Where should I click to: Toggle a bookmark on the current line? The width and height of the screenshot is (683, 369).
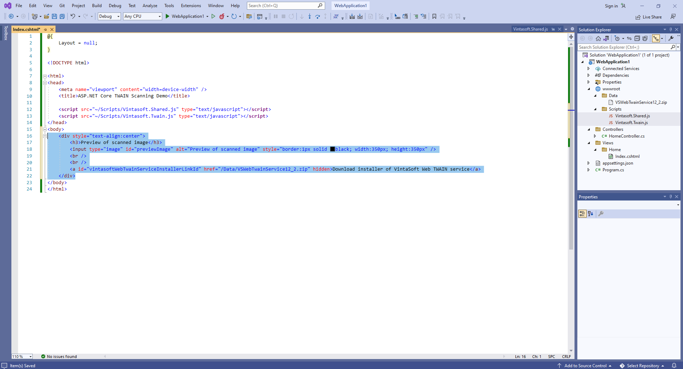[x=434, y=16]
